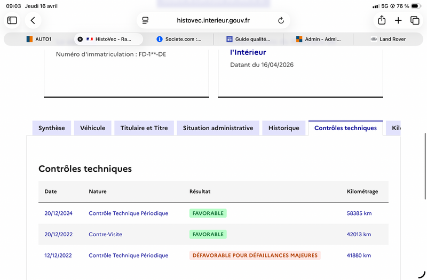Switch to the Societe.com browser tab
The height and width of the screenshot is (280, 427).
(179, 39)
